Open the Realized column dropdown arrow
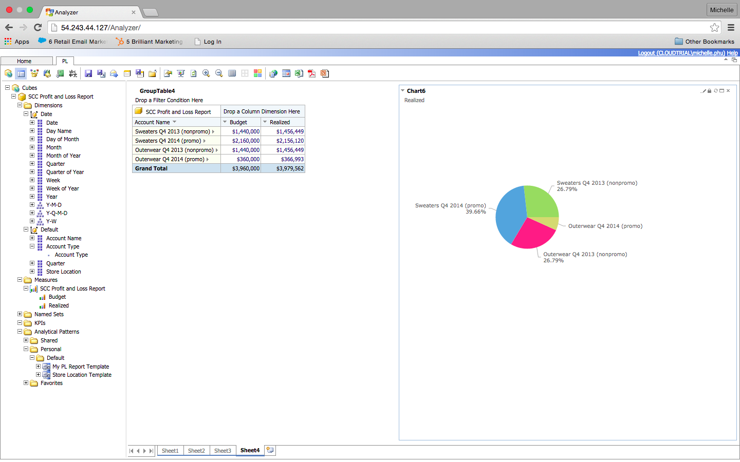The image size is (740, 462). point(265,122)
